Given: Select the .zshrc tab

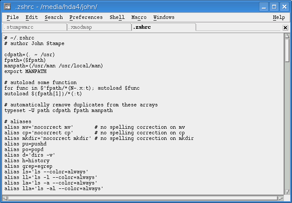Looking at the screenshot, I should pos(164,27).
